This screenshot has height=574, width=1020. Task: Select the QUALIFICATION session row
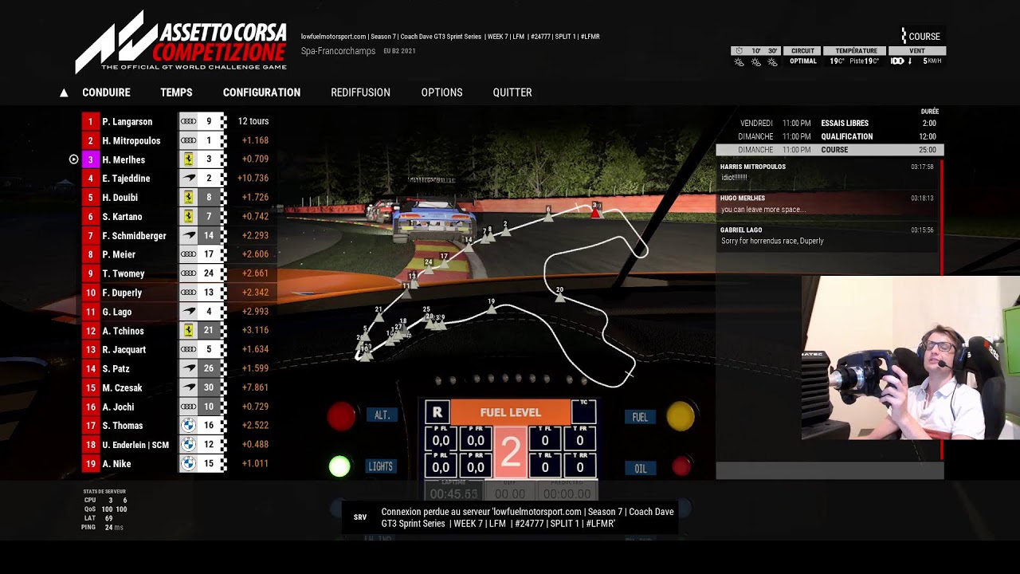click(830, 136)
